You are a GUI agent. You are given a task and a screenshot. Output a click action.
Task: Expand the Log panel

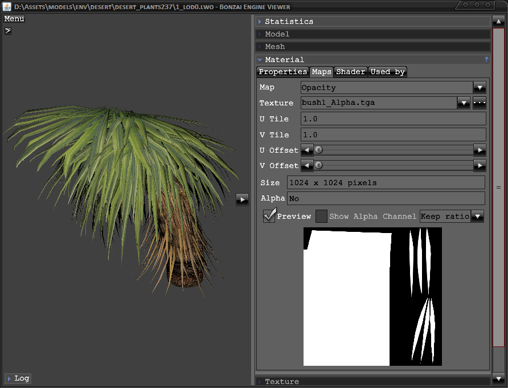pyautogui.click(x=18, y=378)
